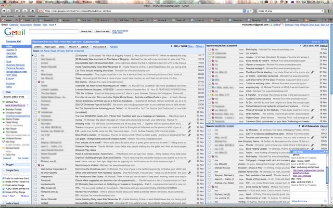Click the paperclip on Wedding Invite row
Screen dimensions: 333x208
point(189,124)
